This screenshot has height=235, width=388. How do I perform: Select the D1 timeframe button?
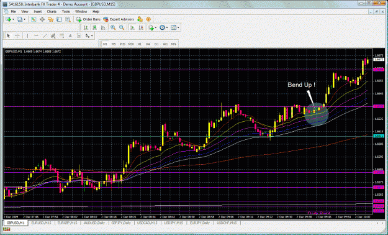(156, 44)
